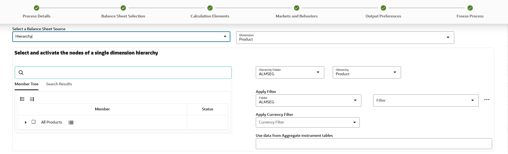Viewport: 508px width, 154px height.
Task: Click the Aggregate instrument tables field
Action: [x=374, y=144]
